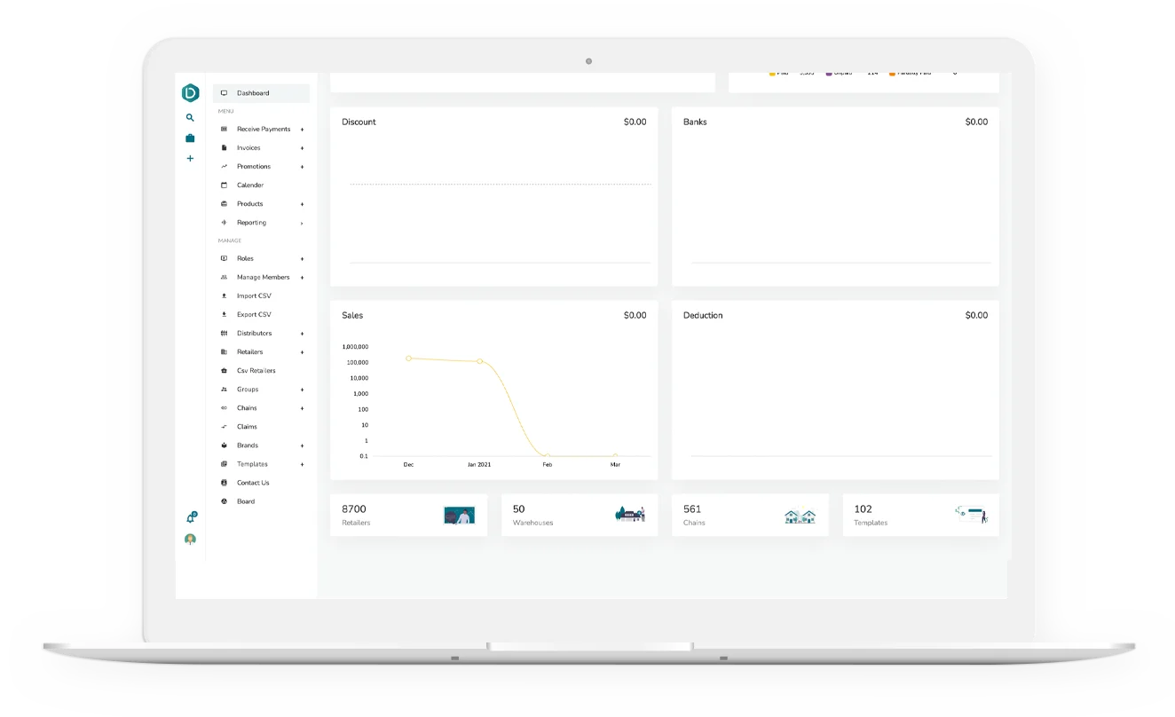The width and height of the screenshot is (1175, 717).
Task: Click the Contact Us icon
Action: (x=224, y=483)
